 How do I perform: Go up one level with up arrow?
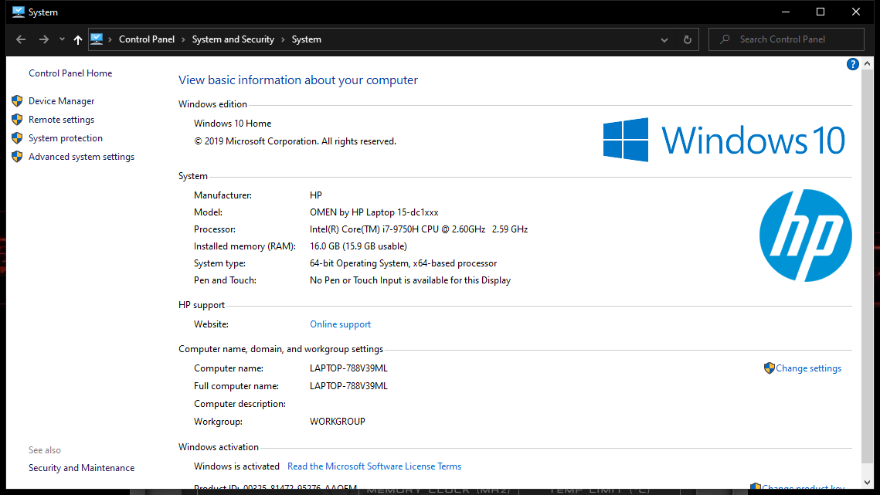pyautogui.click(x=78, y=39)
